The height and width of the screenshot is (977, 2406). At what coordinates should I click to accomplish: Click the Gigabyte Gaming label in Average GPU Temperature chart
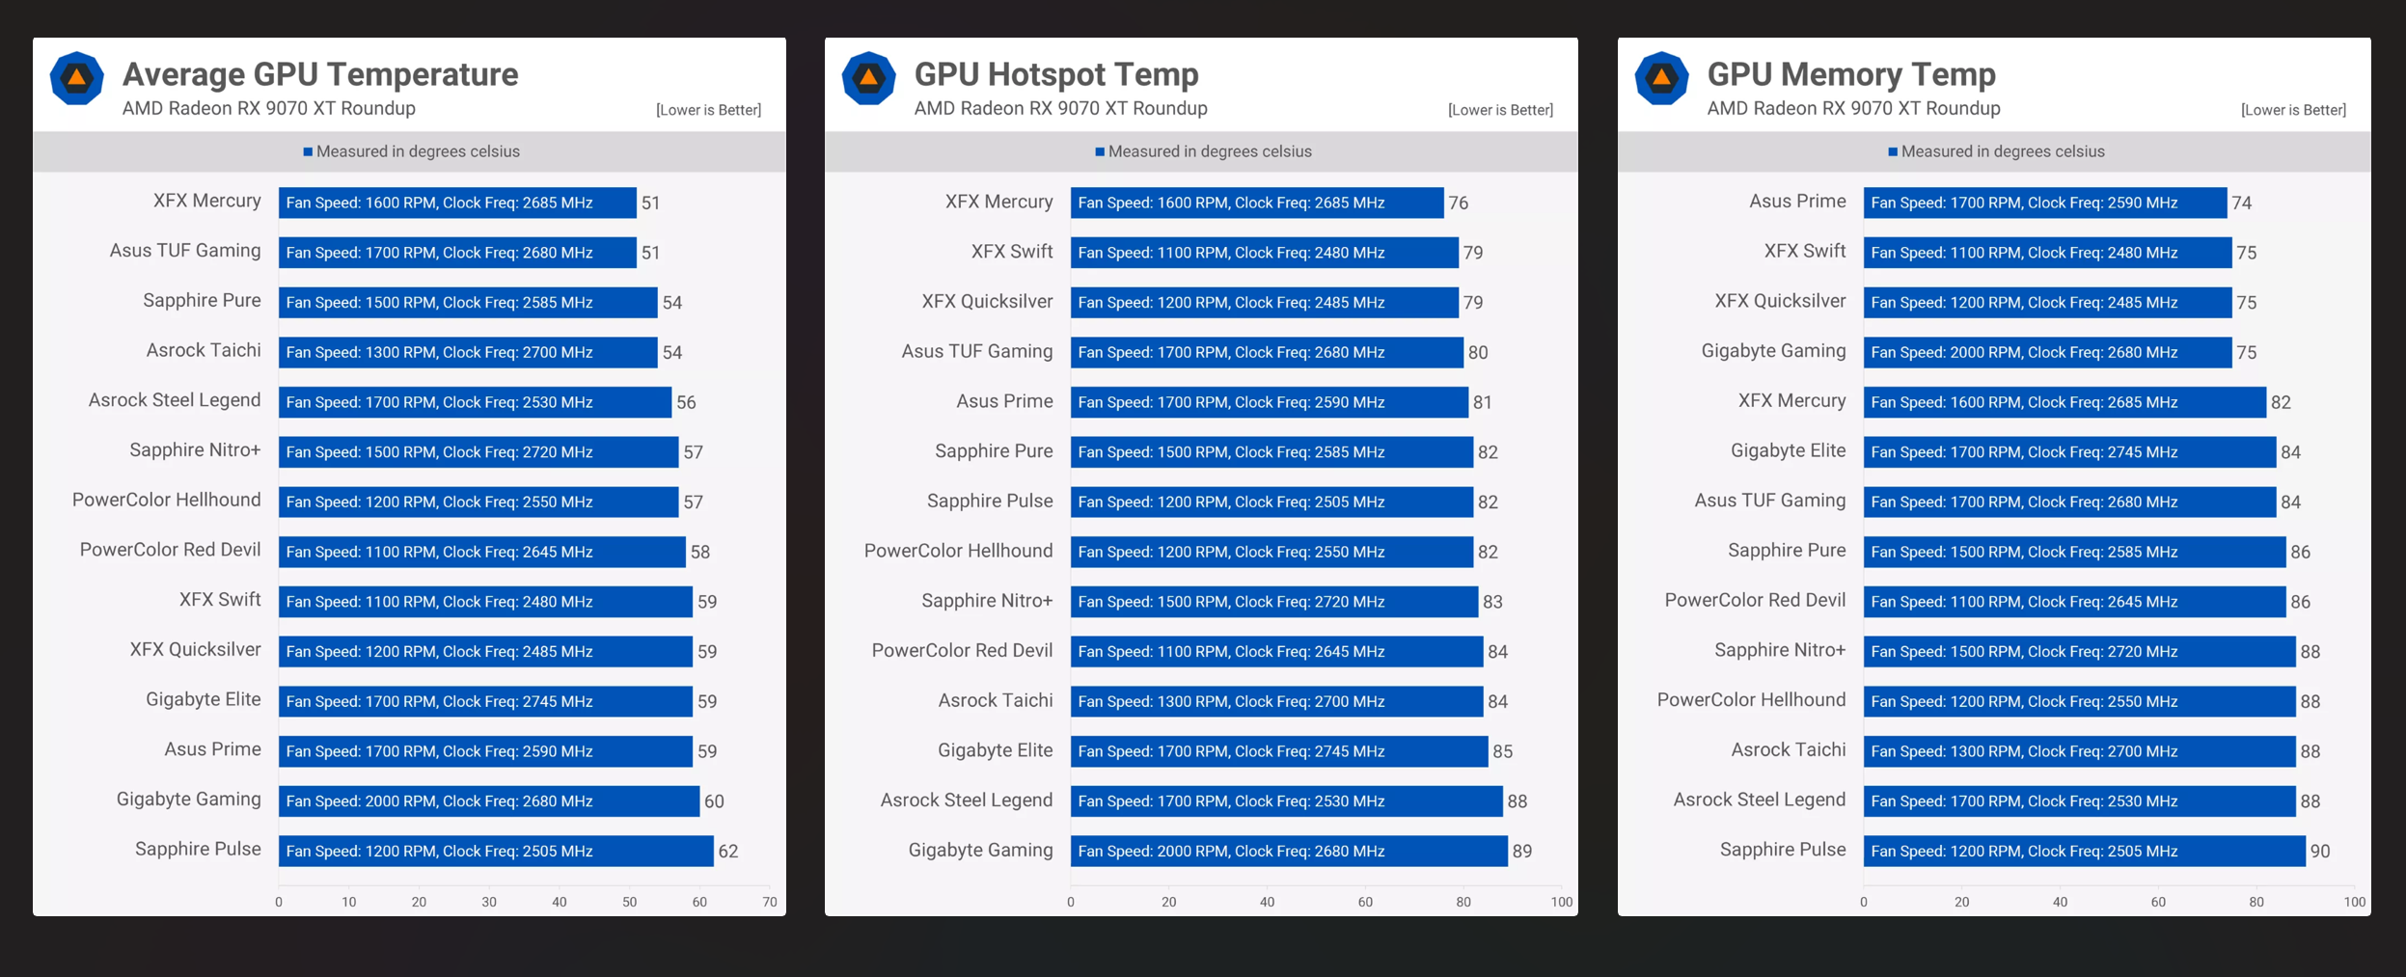189,800
